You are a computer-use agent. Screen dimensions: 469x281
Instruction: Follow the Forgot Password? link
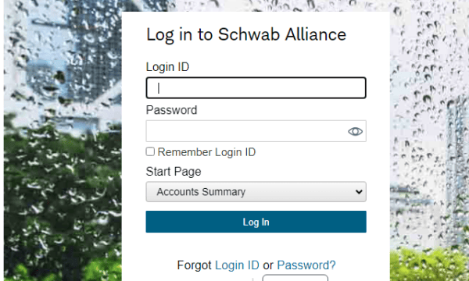pyautogui.click(x=306, y=265)
